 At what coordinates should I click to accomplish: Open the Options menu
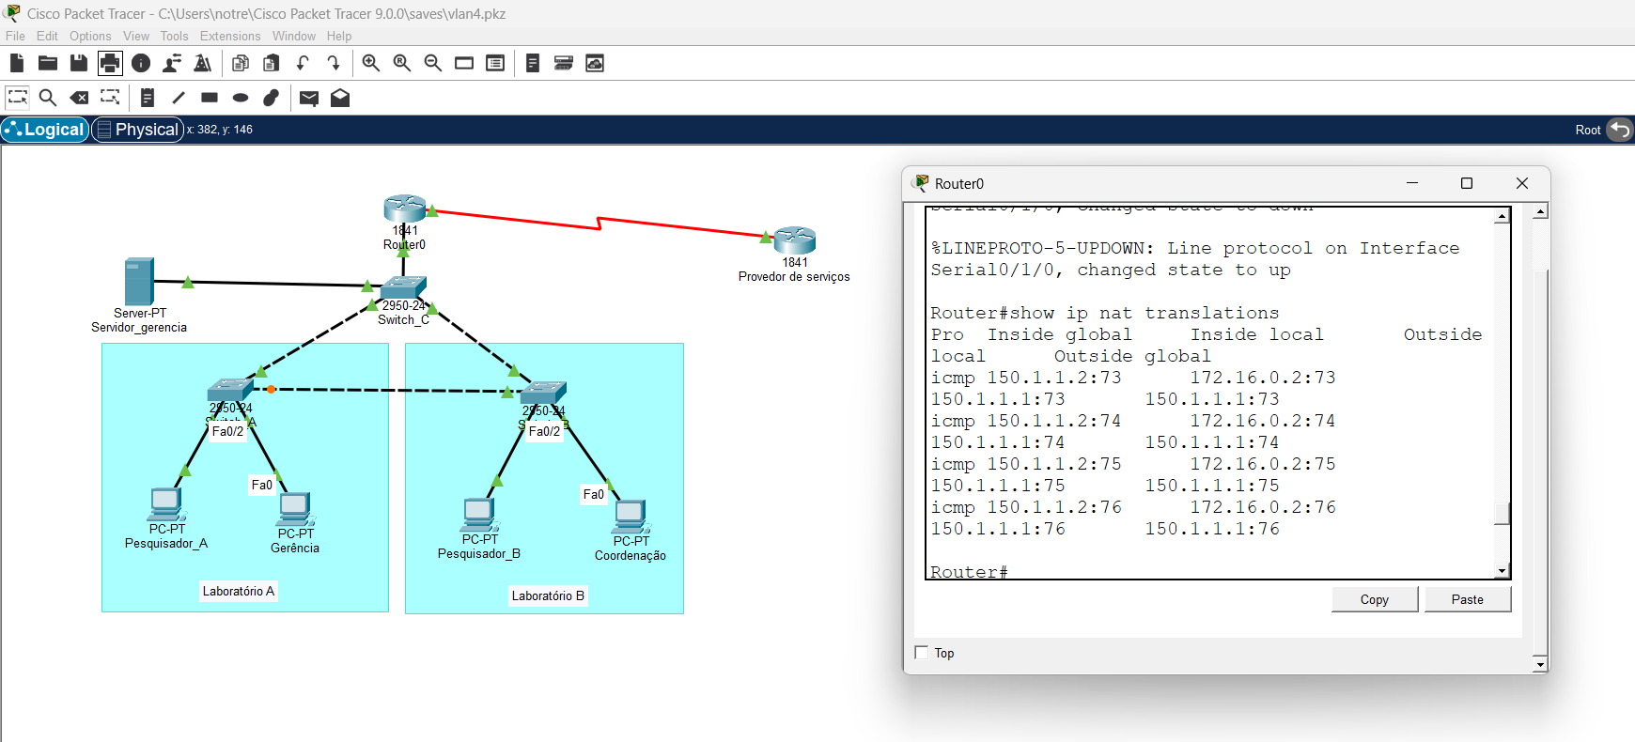tap(90, 36)
